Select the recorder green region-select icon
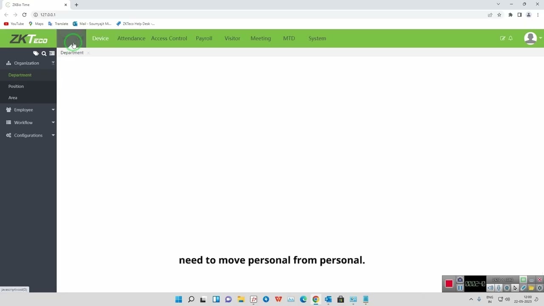The height and width of the screenshot is (306, 544). tap(523, 280)
